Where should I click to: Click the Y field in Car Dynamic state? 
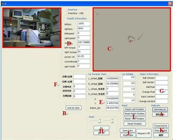point(112,104)
